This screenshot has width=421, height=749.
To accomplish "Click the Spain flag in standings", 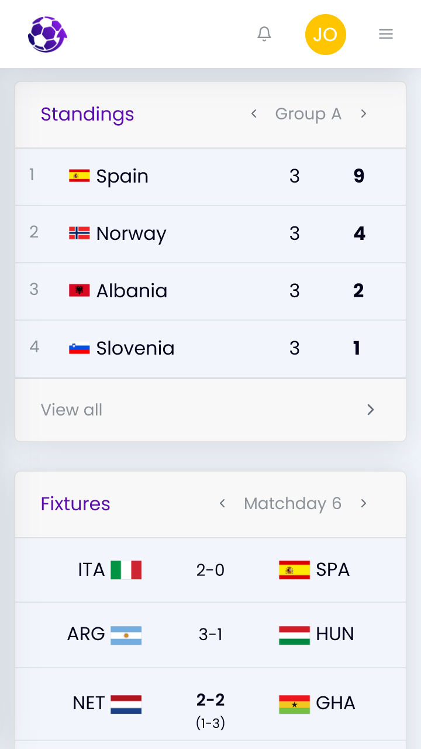I will 80,176.
